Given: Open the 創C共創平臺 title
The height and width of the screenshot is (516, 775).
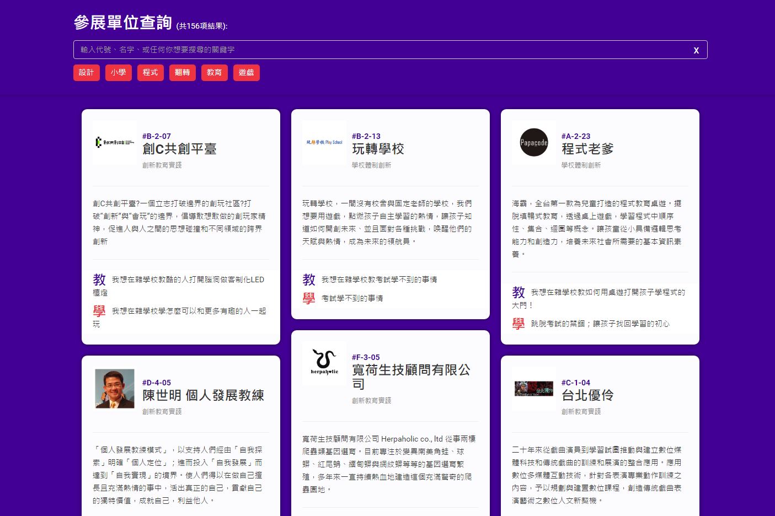Looking at the screenshot, I should [x=179, y=149].
